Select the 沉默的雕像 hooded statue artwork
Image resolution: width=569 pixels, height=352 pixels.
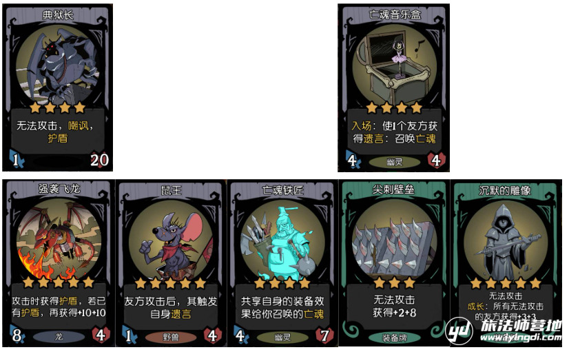click(506, 242)
